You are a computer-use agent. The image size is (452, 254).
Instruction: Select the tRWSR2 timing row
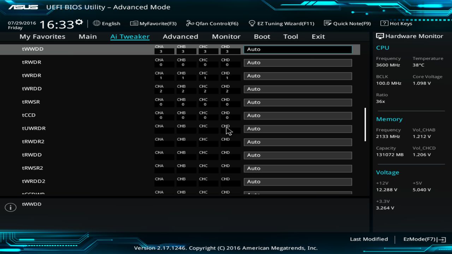(32, 168)
